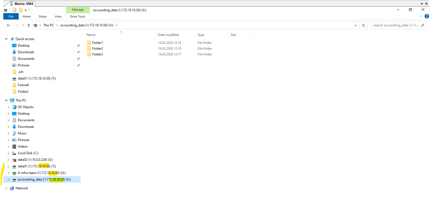429x214 pixels.
Task: Open the address bar history dropdown
Action: click(x=356, y=25)
